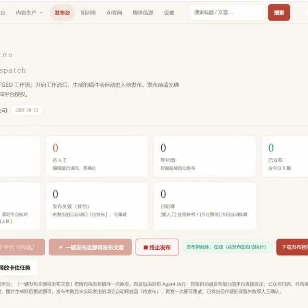Open the 已阻塞 stat card
The width and height of the screenshot is (308, 308).
pyautogui.click(x=205, y=206)
